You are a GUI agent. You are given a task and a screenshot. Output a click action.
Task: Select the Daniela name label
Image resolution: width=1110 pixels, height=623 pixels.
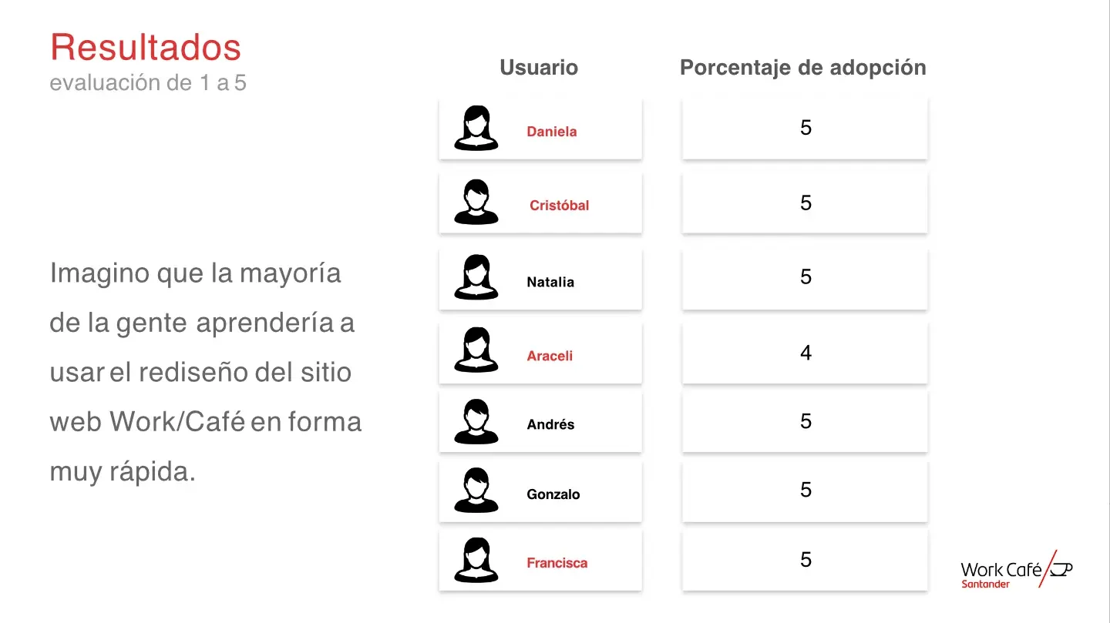point(551,132)
